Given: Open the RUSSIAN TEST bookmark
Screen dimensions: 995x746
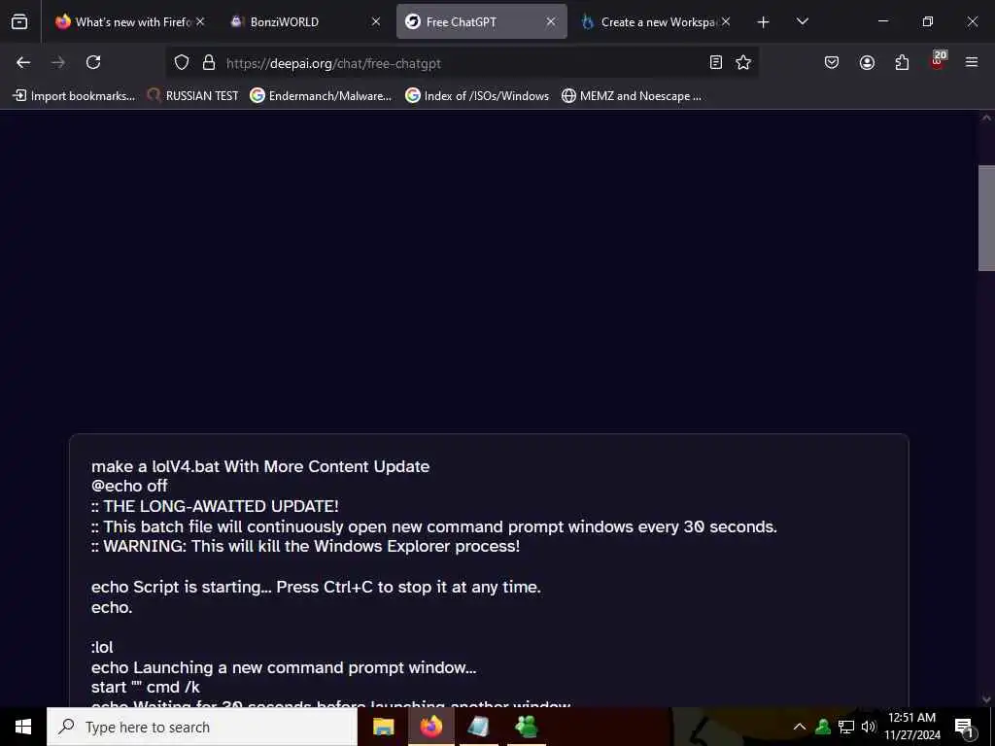Looking at the screenshot, I should coord(192,96).
